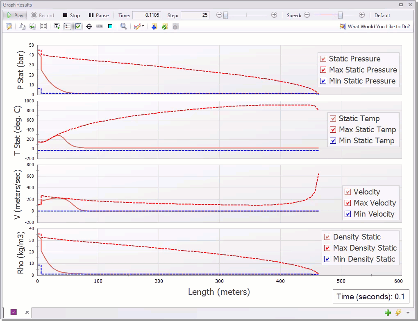Select the add text annotation tool
The height and width of the screenshot is (321, 418).
[57, 26]
